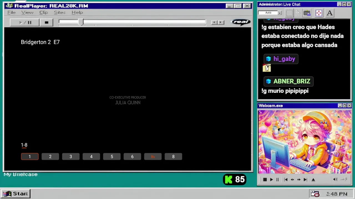Image resolution: width=355 pixels, height=199 pixels.
Task: Click the 1-8 episode range tab
Action: (24, 145)
